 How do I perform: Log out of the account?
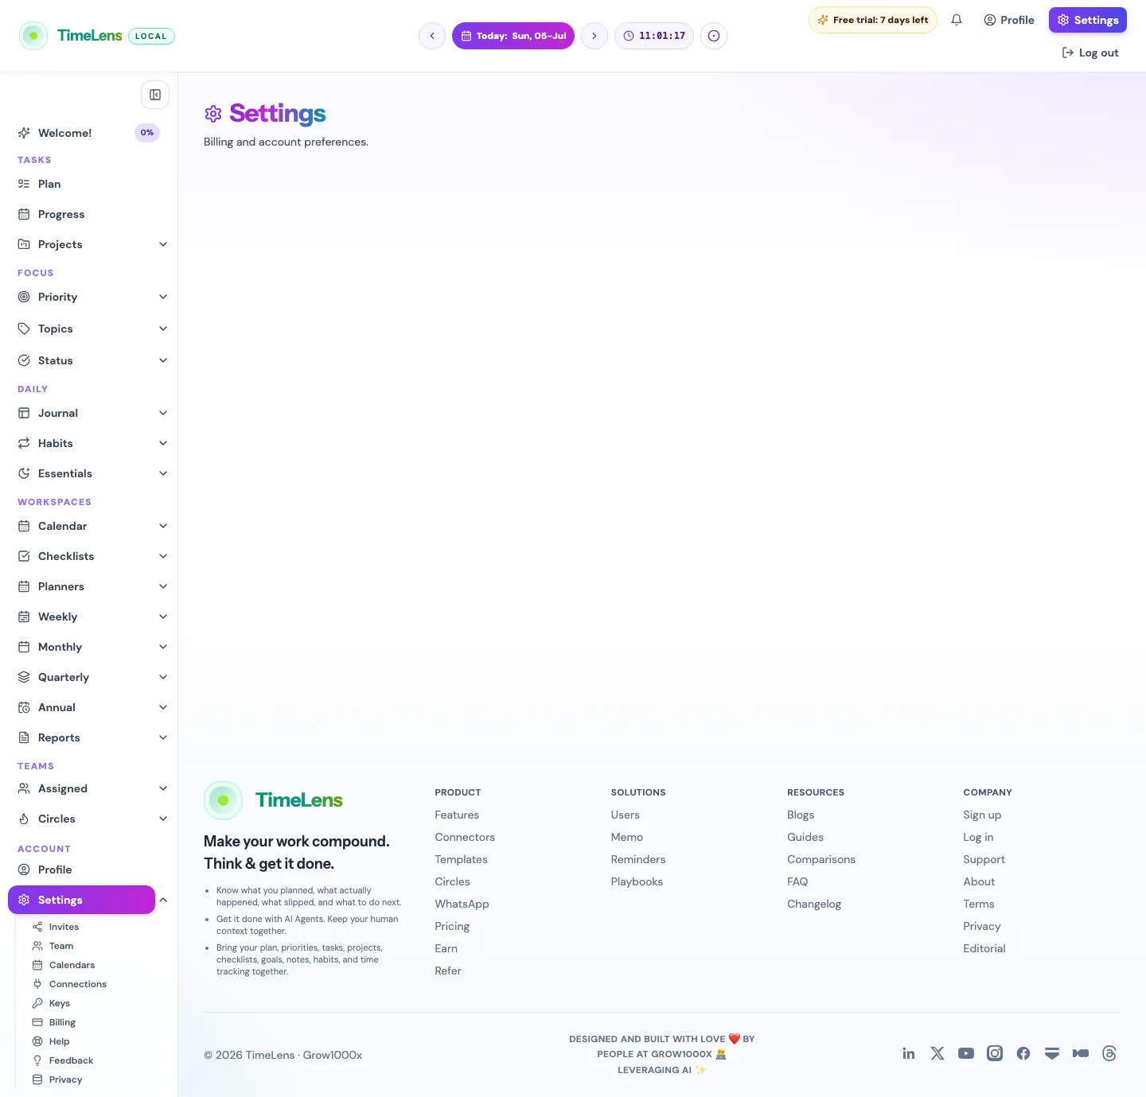1090,53
